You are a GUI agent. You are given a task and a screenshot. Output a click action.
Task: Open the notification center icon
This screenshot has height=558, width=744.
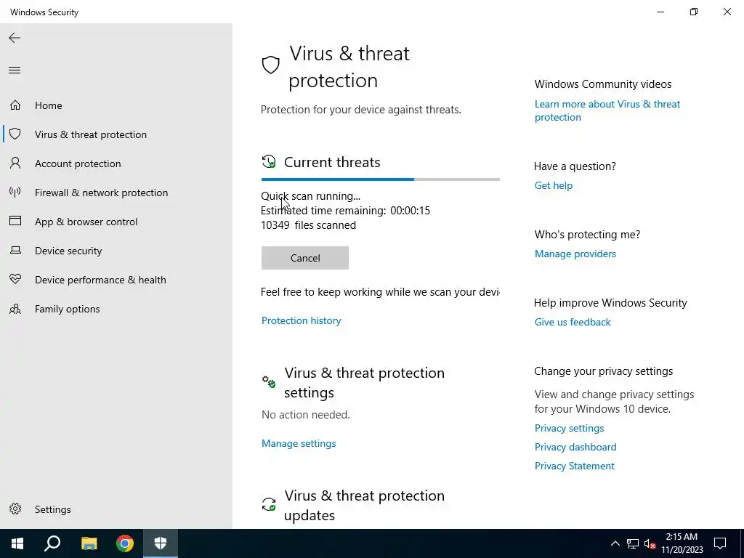(720, 543)
